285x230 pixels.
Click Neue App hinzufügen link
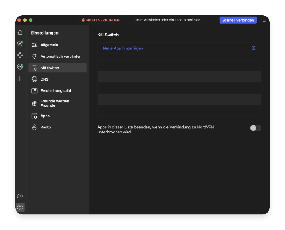[x=123, y=48]
